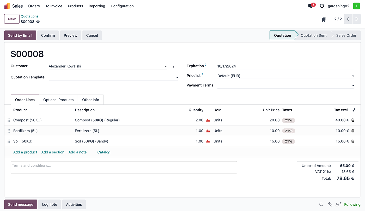Open column visibility settings in order lines
365x211 pixels.
[354, 110]
